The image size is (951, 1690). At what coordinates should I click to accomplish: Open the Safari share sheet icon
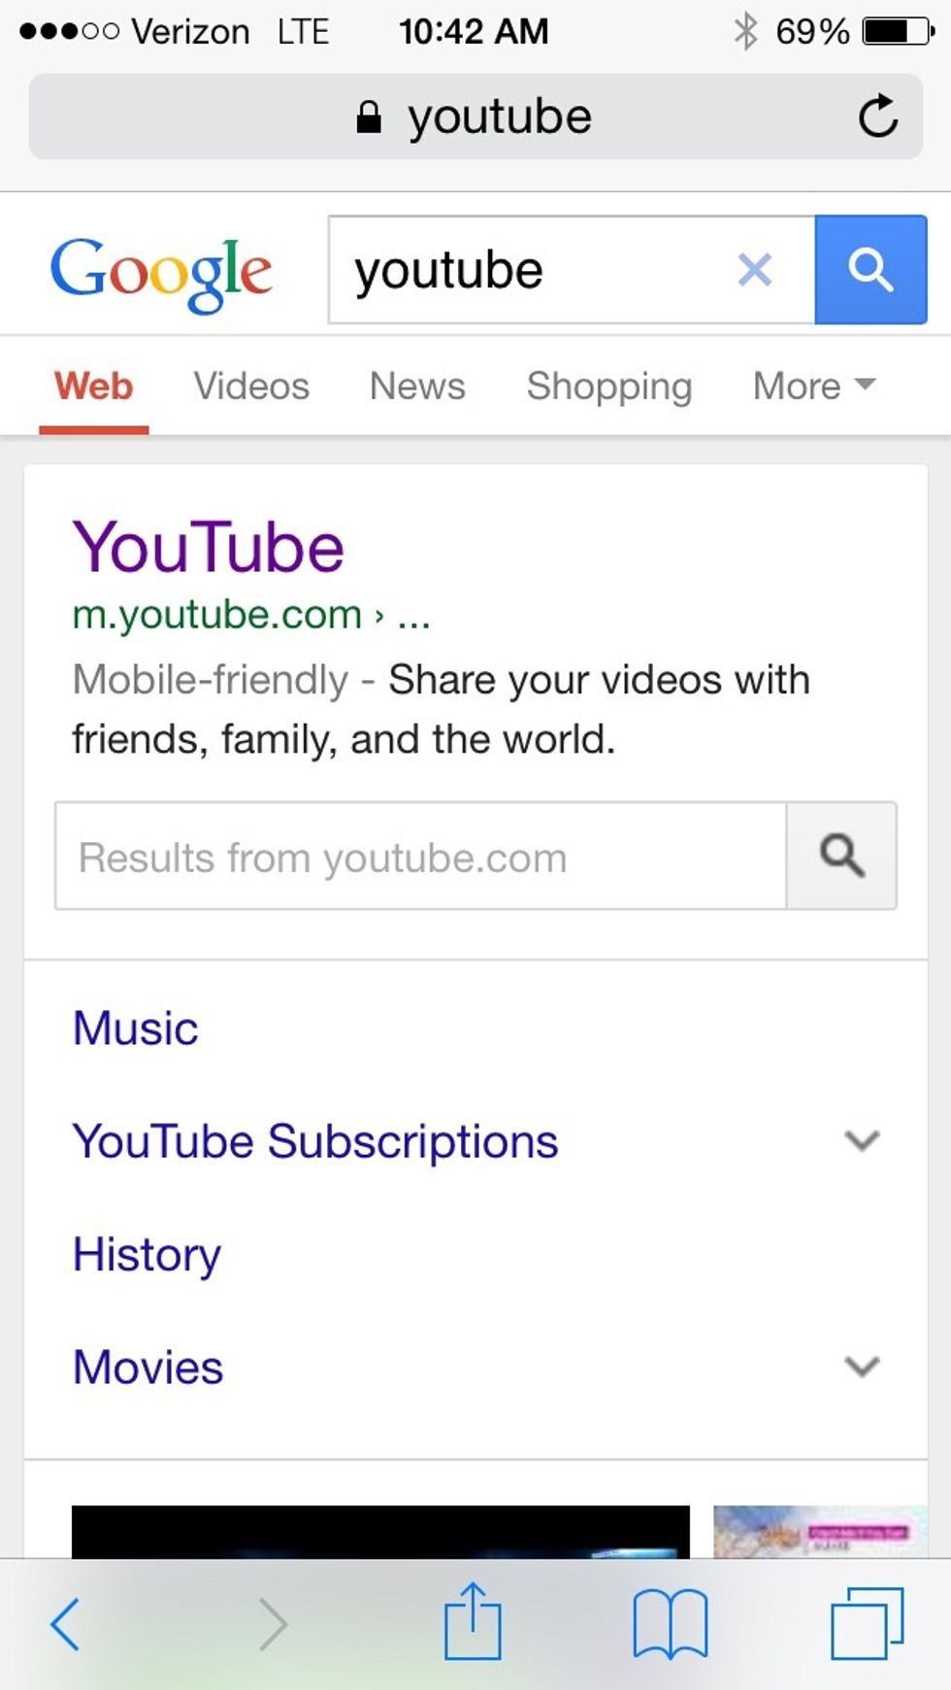[x=473, y=1622]
